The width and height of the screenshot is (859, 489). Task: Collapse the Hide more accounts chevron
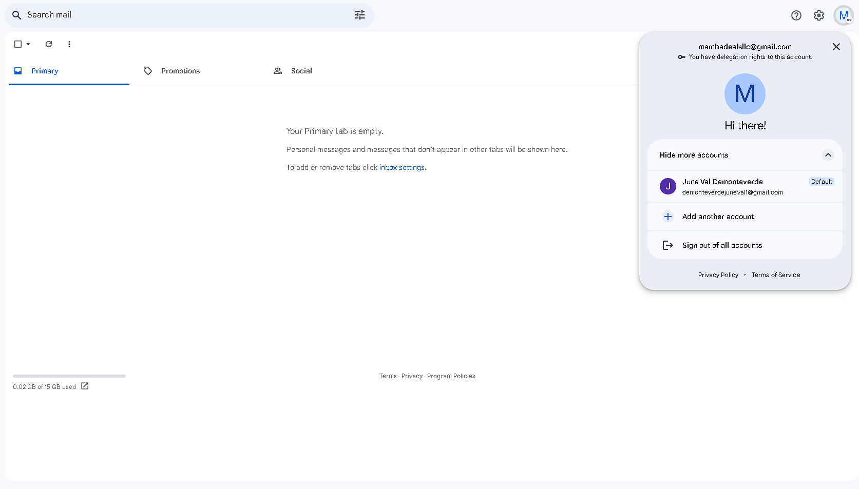pos(828,155)
